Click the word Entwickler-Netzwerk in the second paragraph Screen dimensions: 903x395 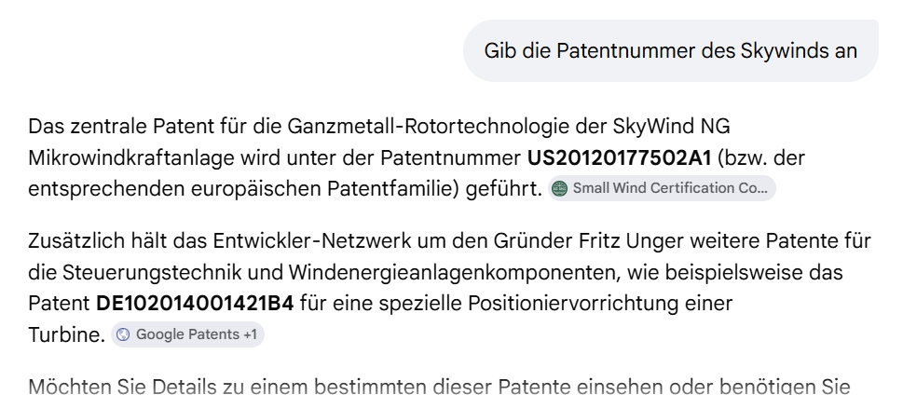tap(312, 240)
